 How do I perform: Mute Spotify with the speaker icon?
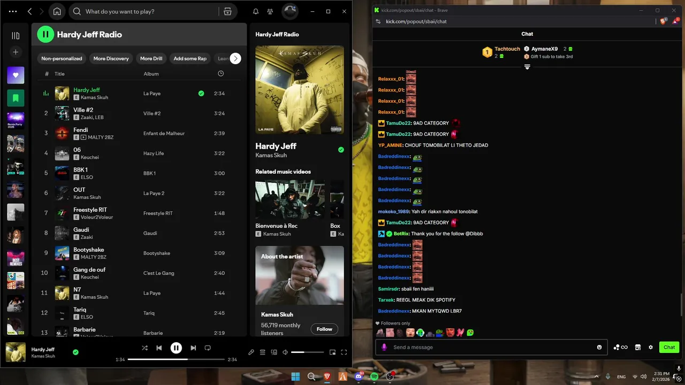click(285, 352)
